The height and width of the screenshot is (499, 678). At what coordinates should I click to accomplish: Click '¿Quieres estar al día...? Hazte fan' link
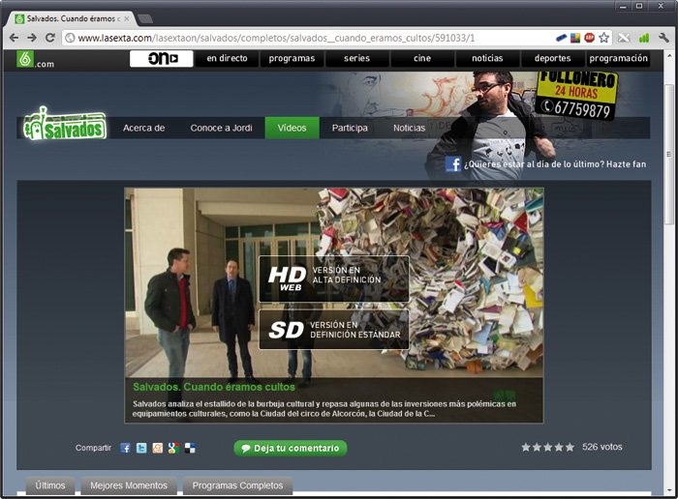[555, 164]
